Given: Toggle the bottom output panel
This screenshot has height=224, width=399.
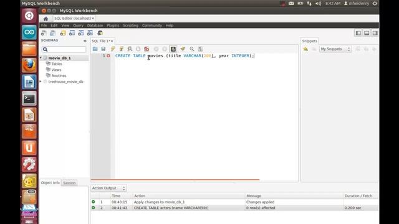Looking at the screenshot, I should click(367, 33).
